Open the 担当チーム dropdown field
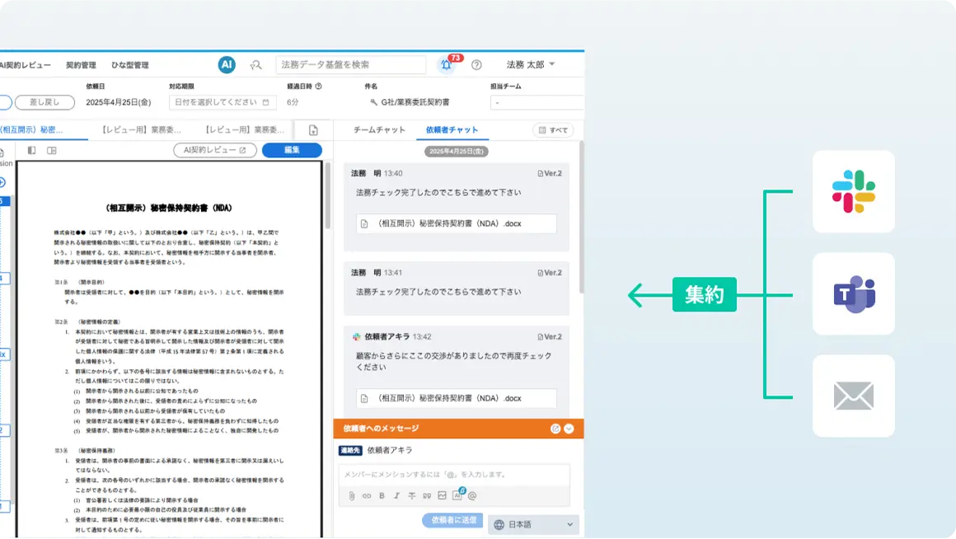This screenshot has width=956, height=539. click(537, 102)
